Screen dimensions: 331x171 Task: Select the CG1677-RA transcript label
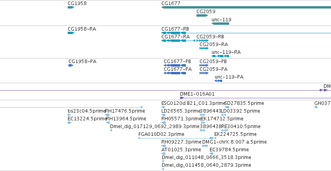(x=176, y=37)
